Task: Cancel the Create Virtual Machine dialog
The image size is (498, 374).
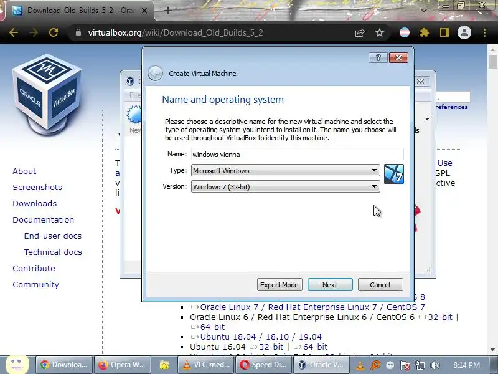Action: (380, 285)
